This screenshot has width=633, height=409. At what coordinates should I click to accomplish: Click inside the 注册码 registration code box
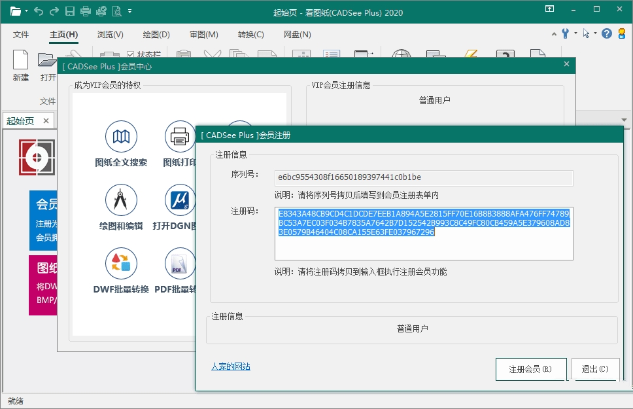[424, 234]
